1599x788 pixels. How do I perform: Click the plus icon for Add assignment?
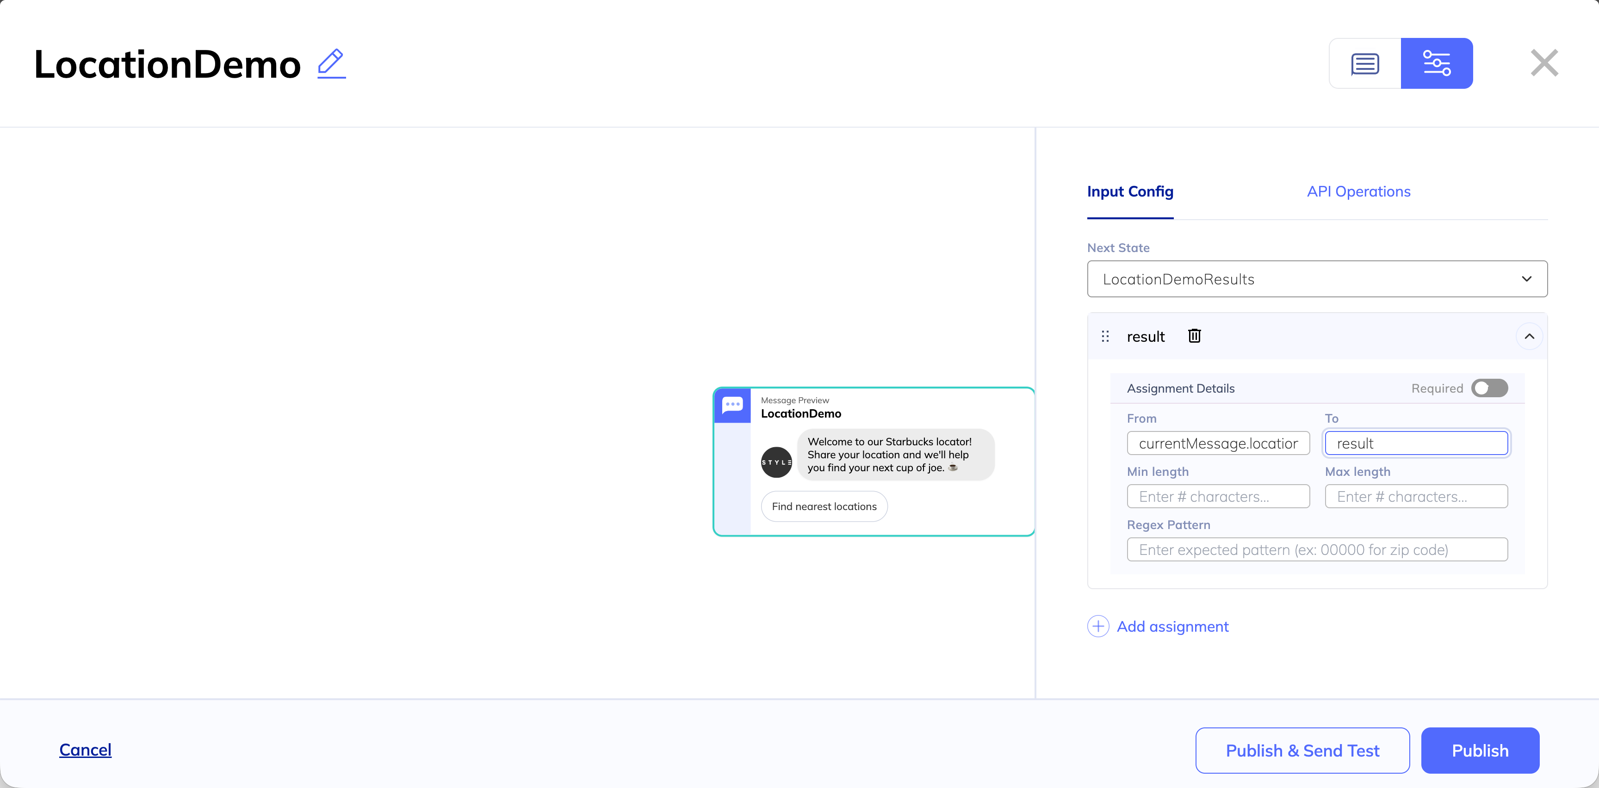point(1098,627)
